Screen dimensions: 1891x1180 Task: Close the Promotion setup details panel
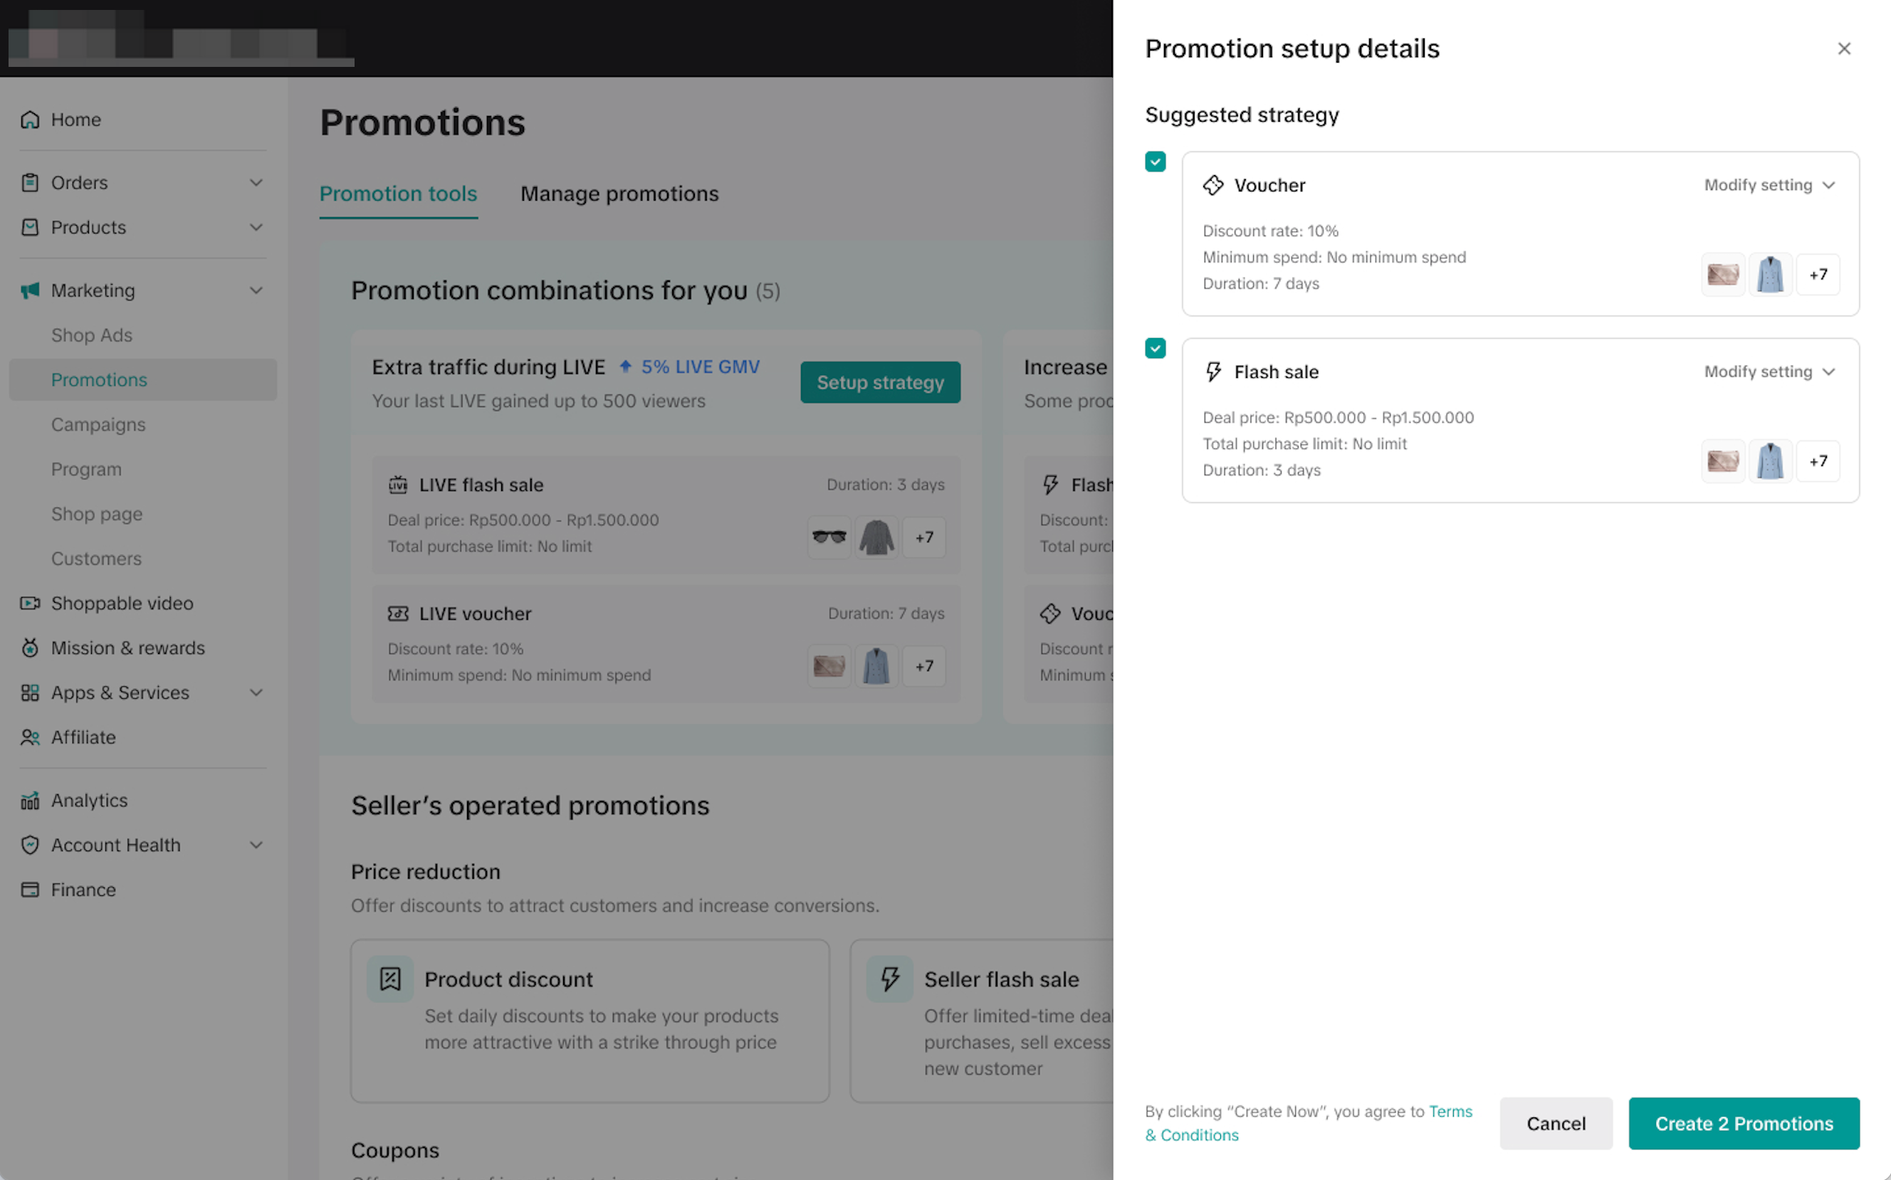click(x=1843, y=48)
